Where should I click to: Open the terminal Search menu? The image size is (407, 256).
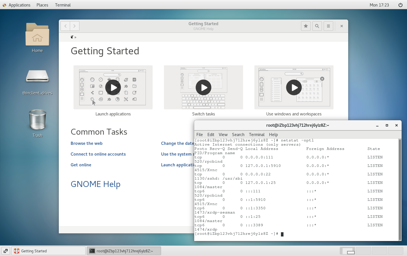click(x=238, y=135)
